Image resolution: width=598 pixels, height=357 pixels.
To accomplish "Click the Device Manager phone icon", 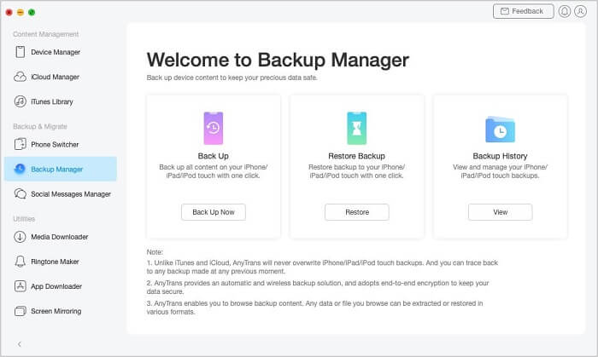I will tap(21, 52).
